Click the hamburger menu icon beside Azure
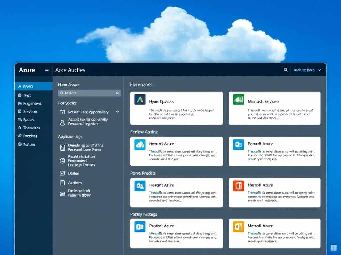Screen dimensions: 341x255 tap(47, 70)
